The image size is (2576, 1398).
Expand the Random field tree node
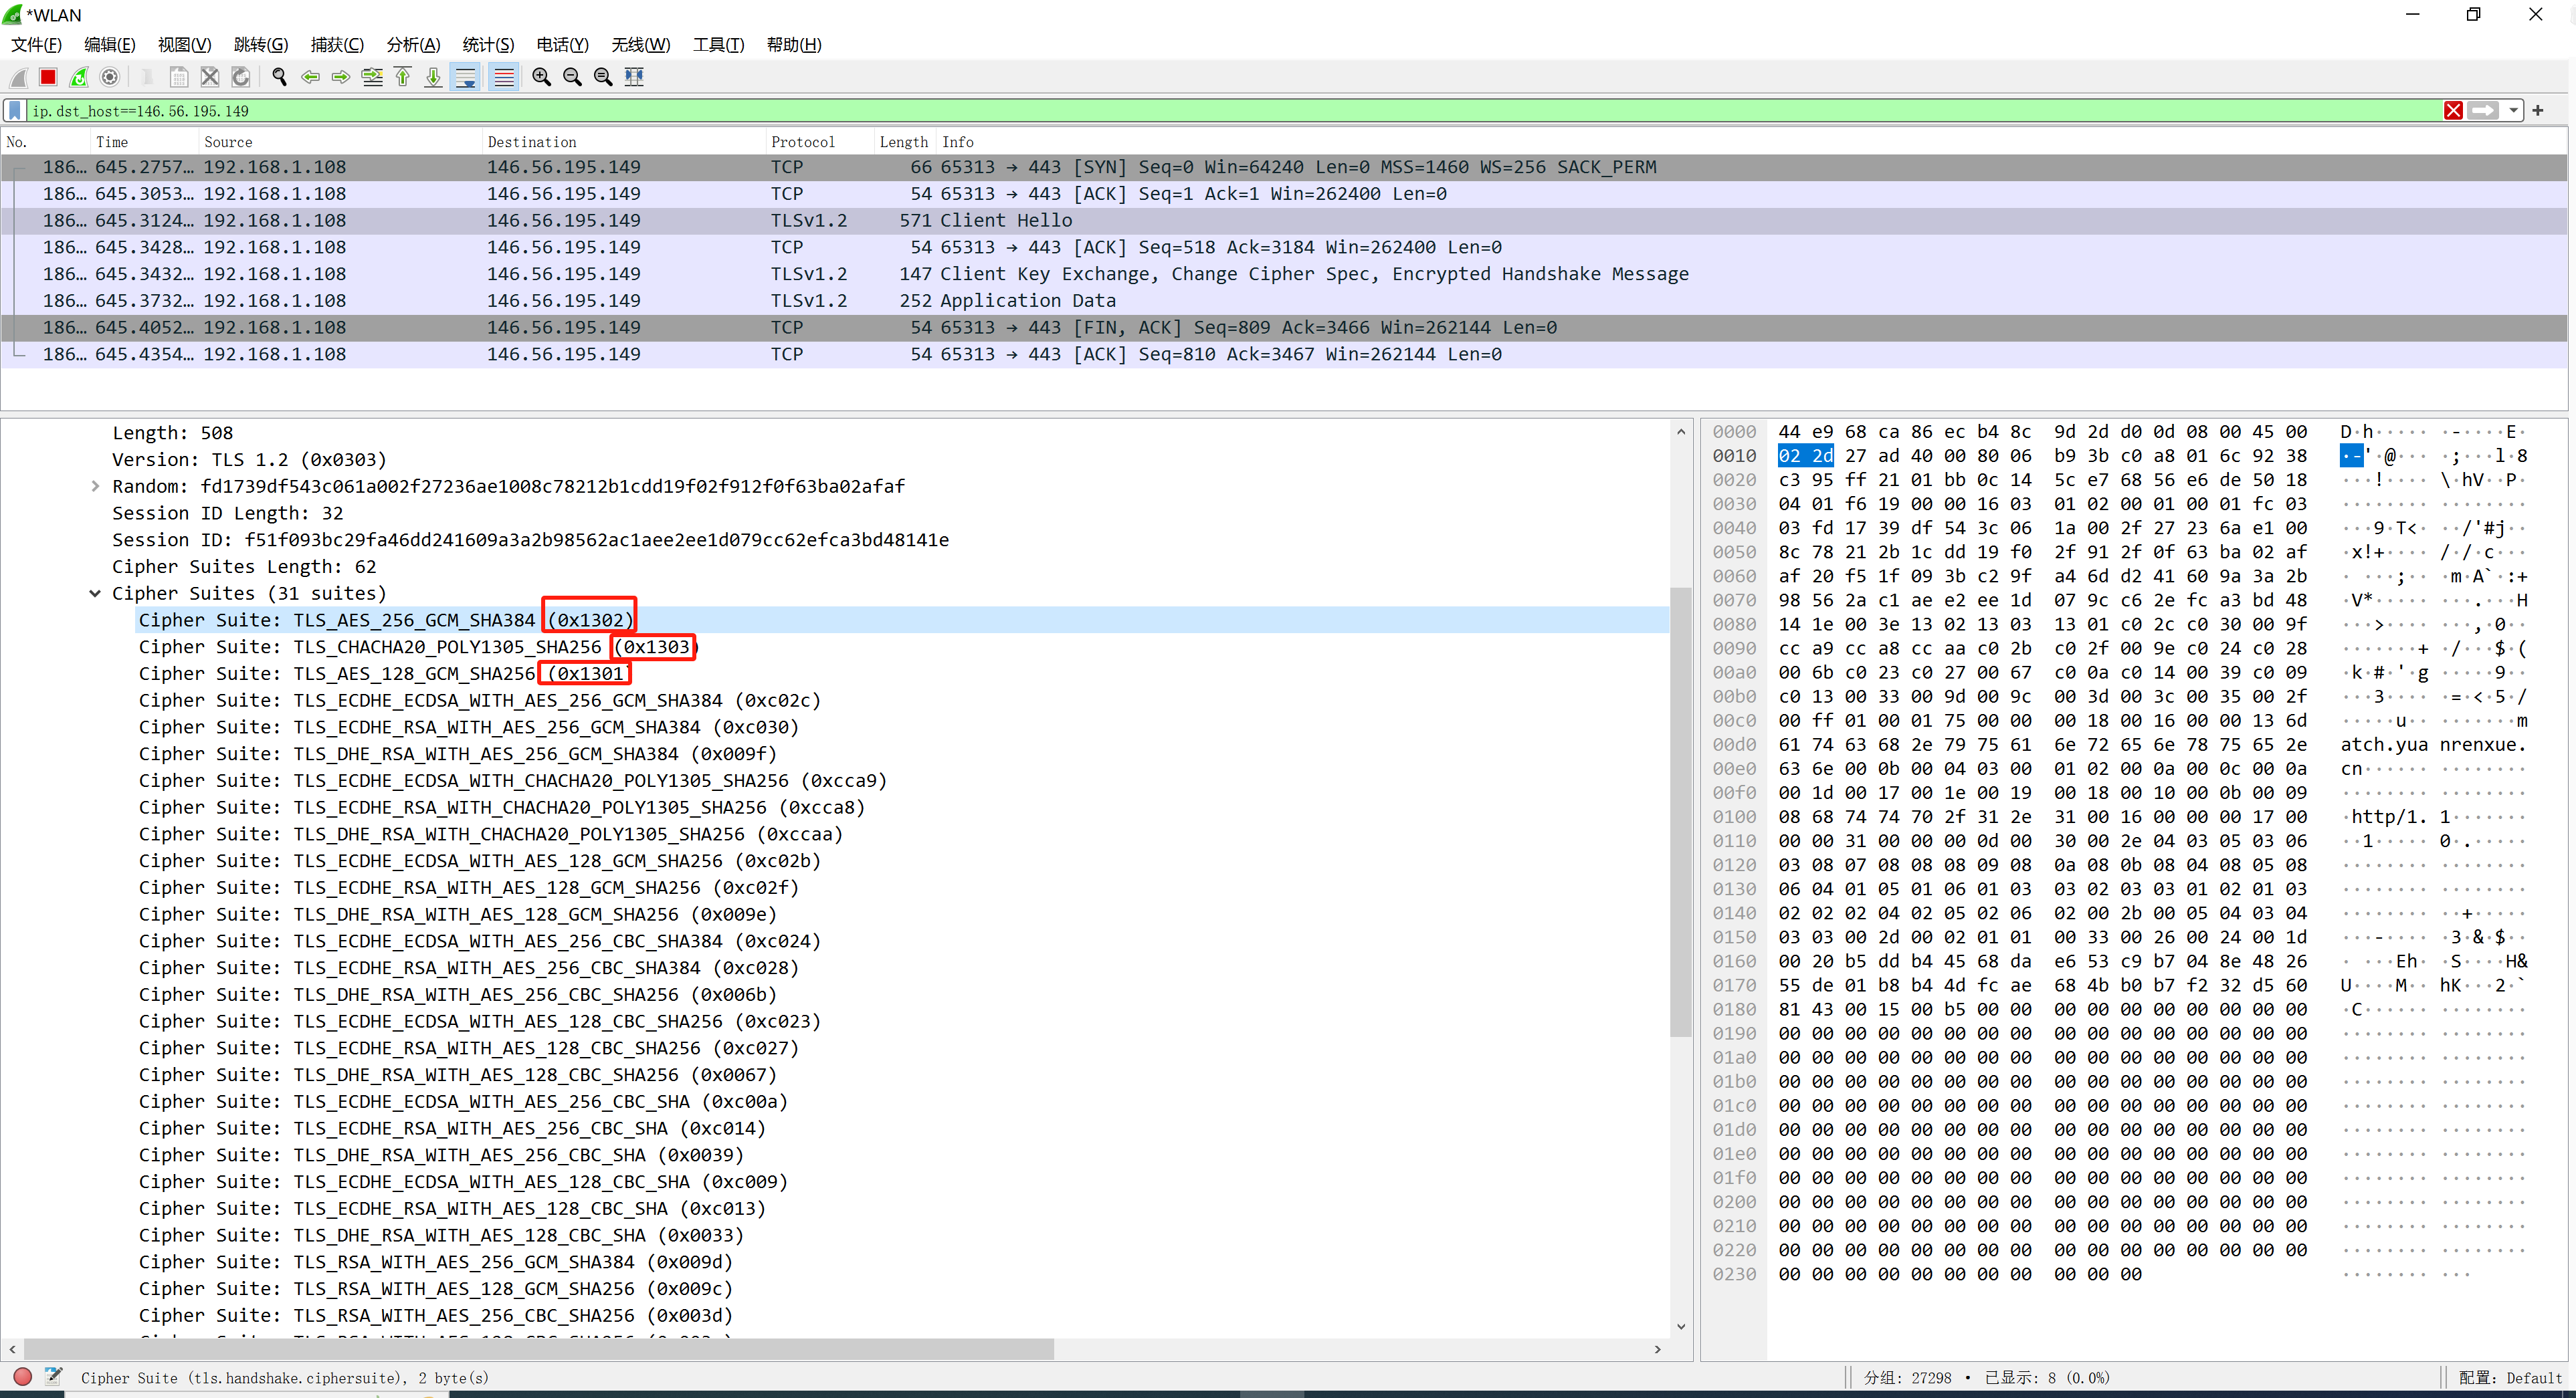pos(95,487)
